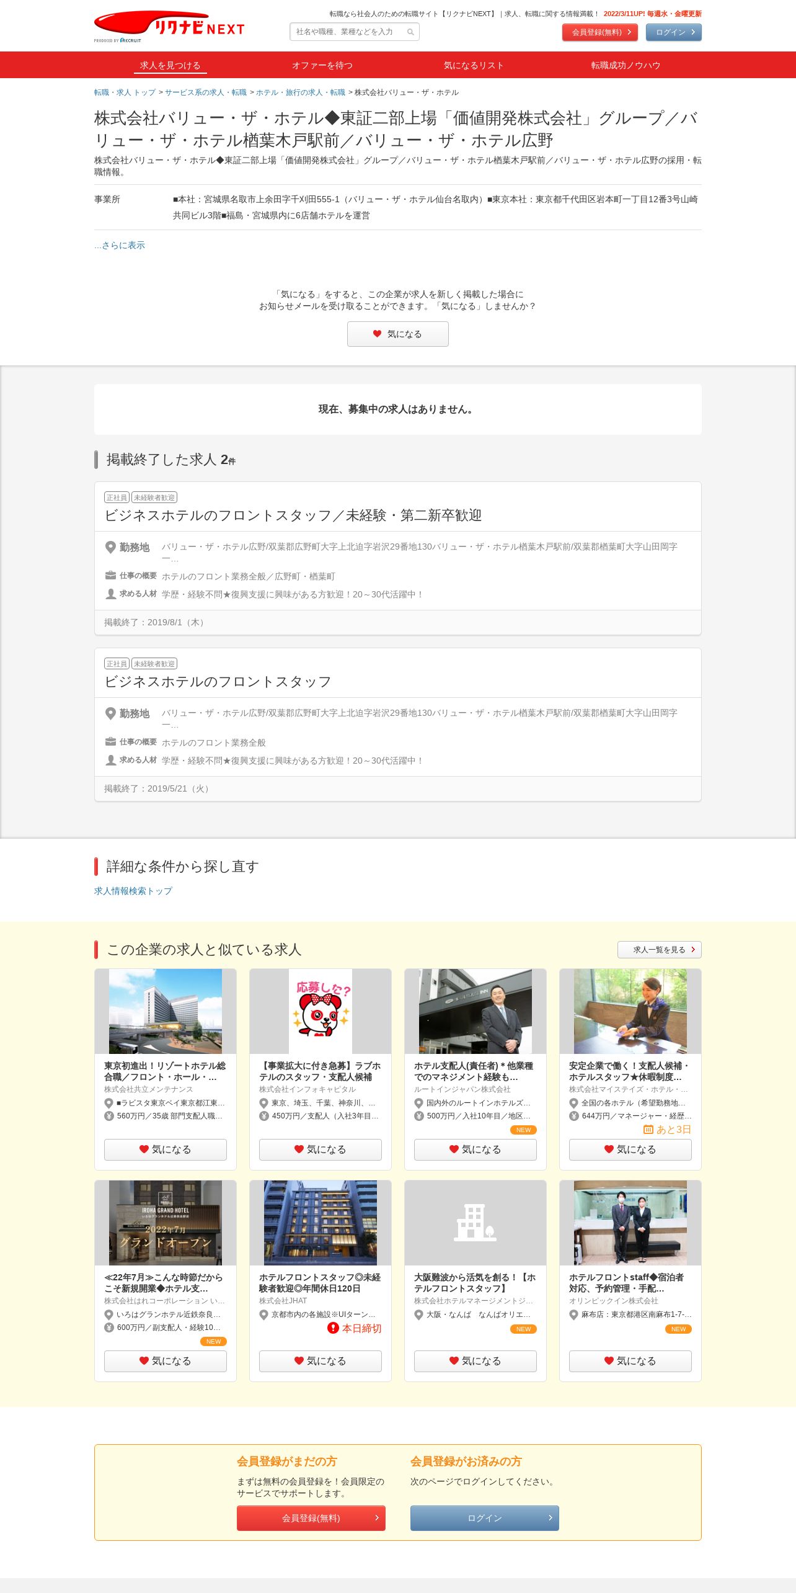Viewport: 796px width, 1593px height.
Task: Toggle 気になる for ホテルマネージメント job
Action: point(475,1361)
